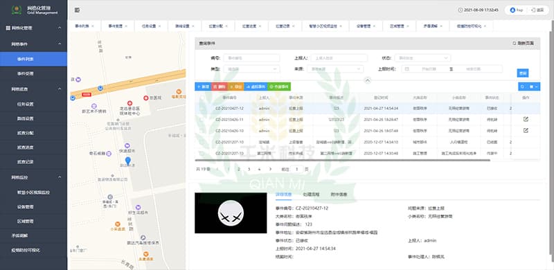Tick the select-all checkbox in the table header

202,97
